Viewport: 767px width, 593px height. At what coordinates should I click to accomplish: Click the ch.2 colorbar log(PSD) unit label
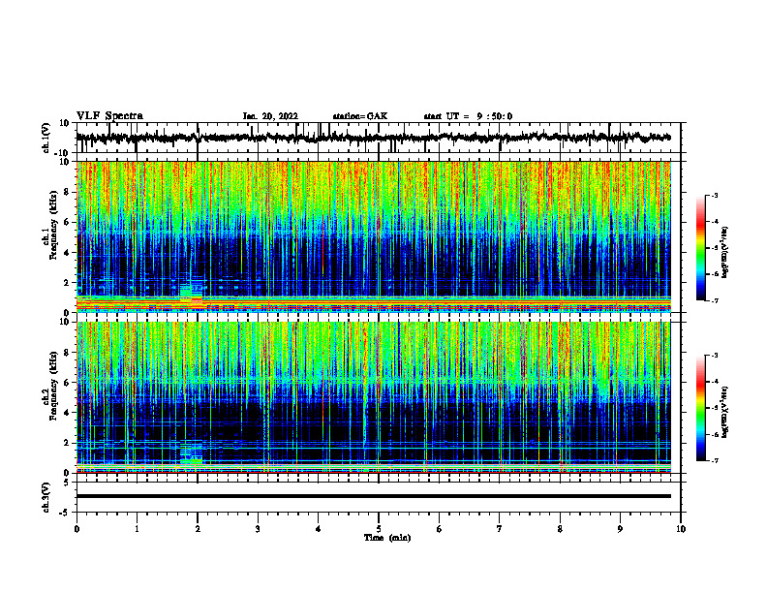(725, 411)
